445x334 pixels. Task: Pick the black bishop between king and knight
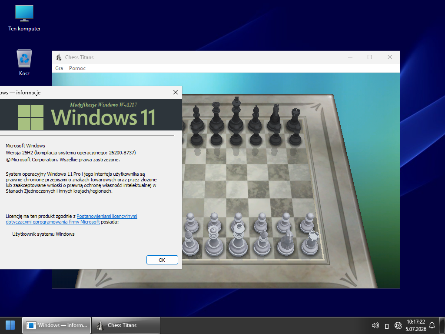click(x=256, y=118)
